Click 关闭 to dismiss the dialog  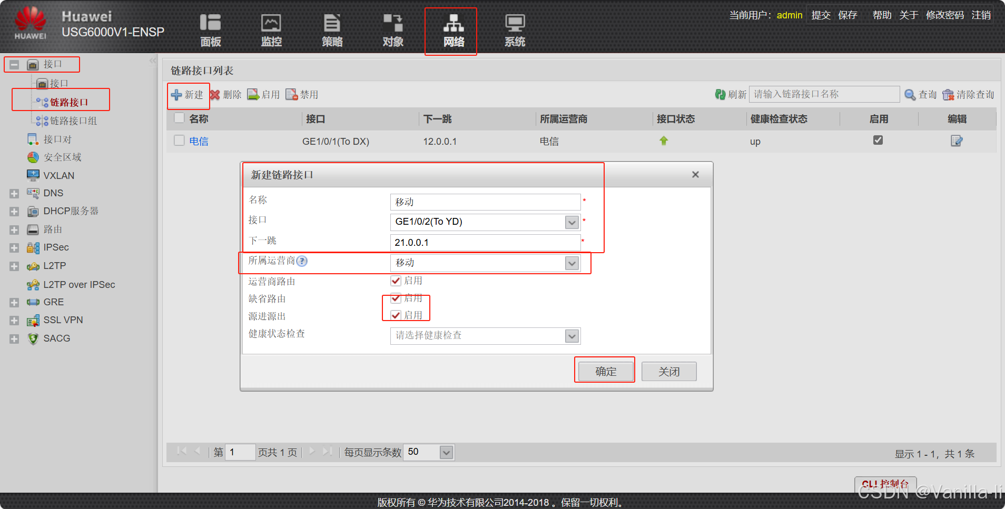[669, 372]
